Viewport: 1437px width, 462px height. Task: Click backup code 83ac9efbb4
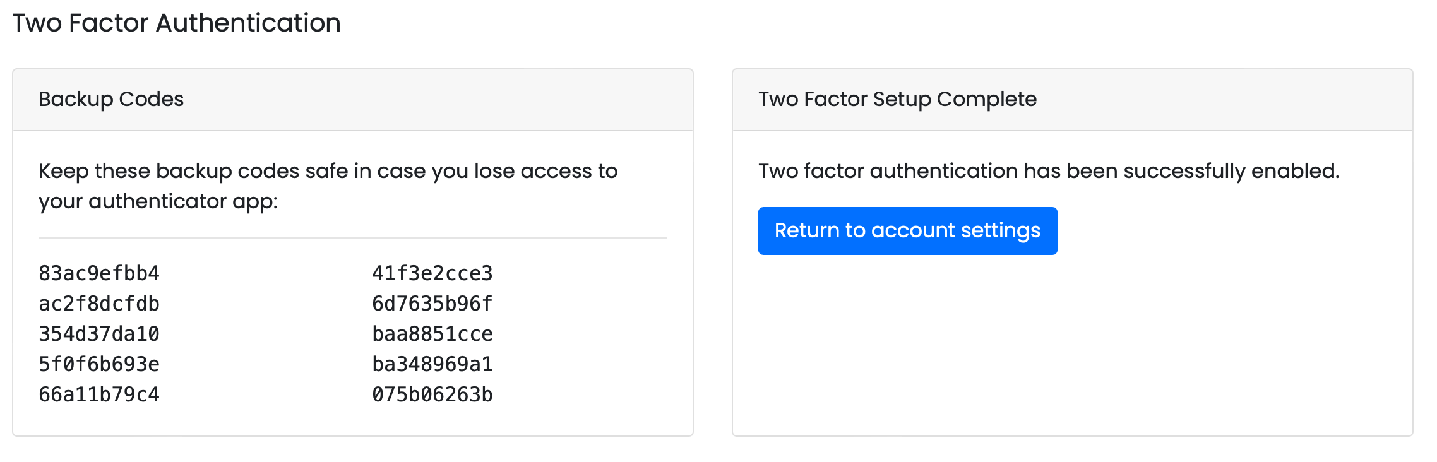coord(99,273)
